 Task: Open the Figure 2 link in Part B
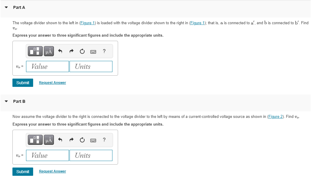[x=277, y=116]
